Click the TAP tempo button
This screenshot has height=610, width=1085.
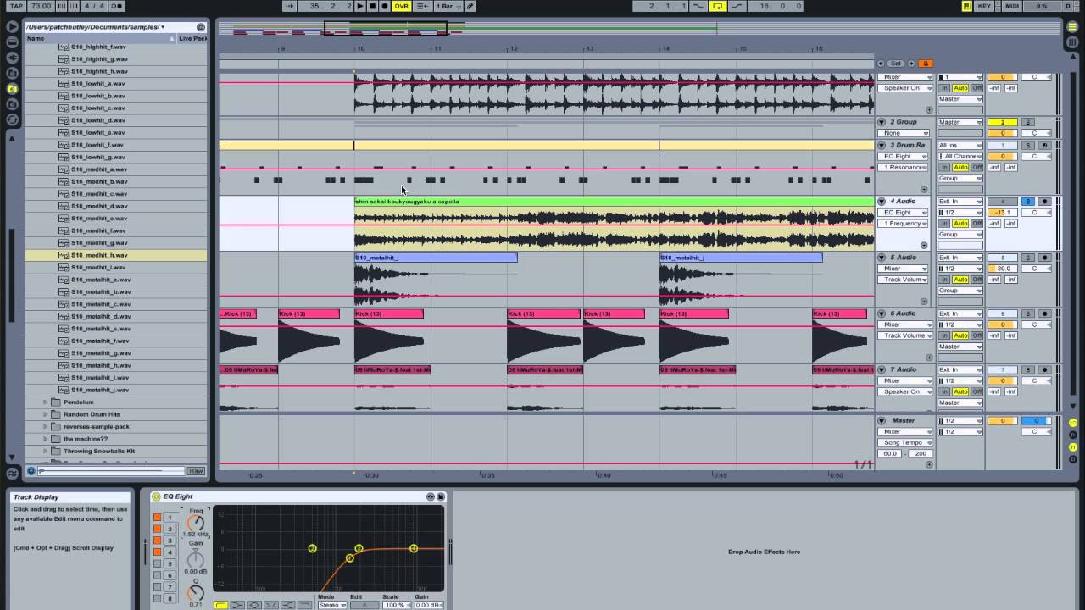tap(16, 6)
